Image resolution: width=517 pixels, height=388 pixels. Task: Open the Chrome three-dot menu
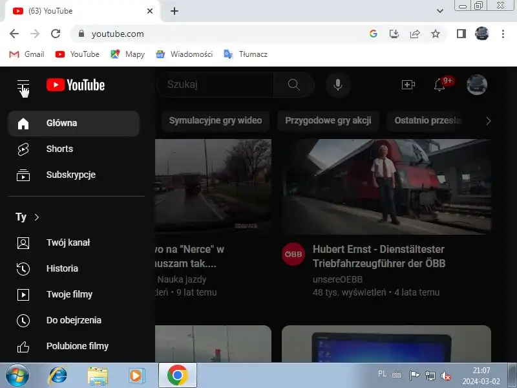[503, 34]
